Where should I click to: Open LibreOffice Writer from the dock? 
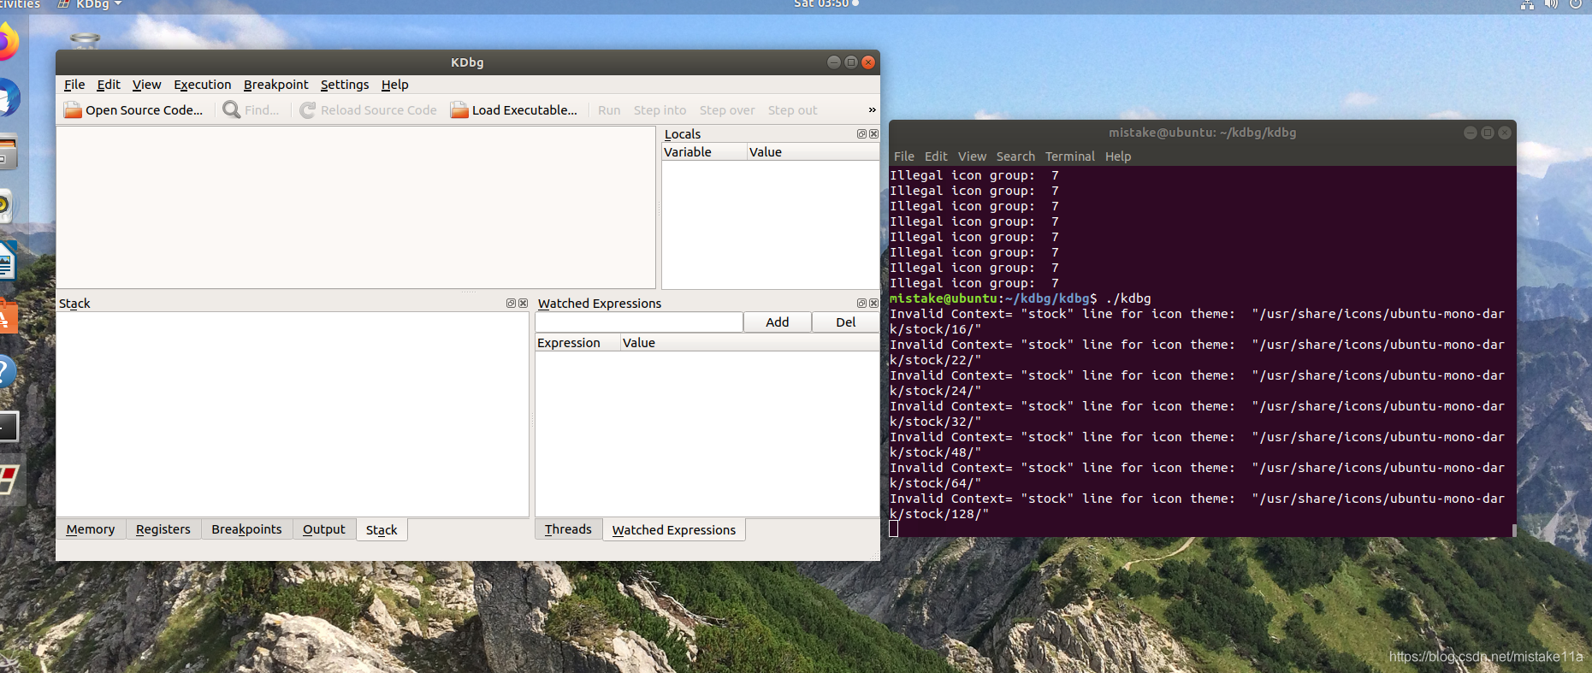[8, 261]
